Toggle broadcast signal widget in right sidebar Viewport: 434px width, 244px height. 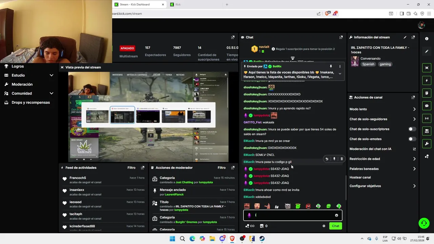[x=427, y=118]
